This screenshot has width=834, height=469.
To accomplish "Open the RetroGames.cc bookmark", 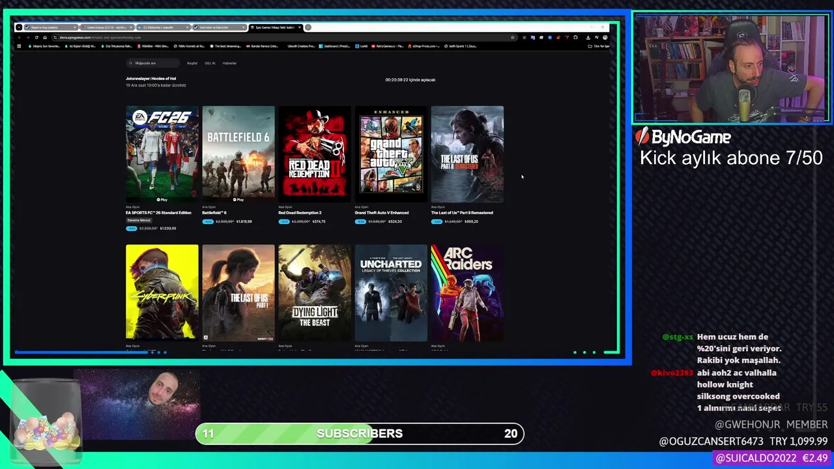I will [x=388, y=46].
